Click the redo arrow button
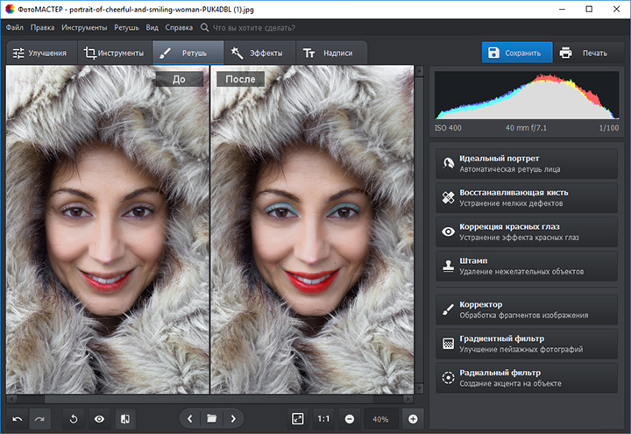631x434 pixels. tap(40, 419)
